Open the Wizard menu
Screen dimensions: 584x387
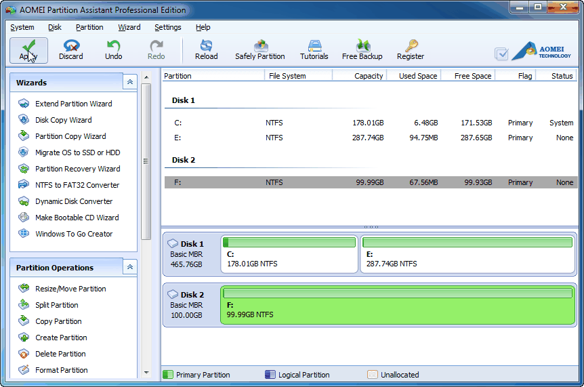coord(129,27)
